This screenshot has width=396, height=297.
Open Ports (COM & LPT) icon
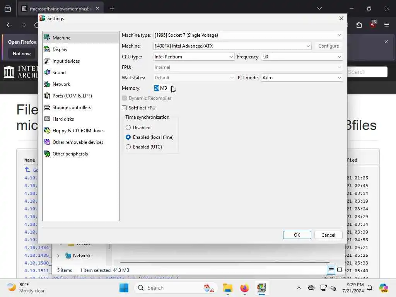(x=47, y=96)
